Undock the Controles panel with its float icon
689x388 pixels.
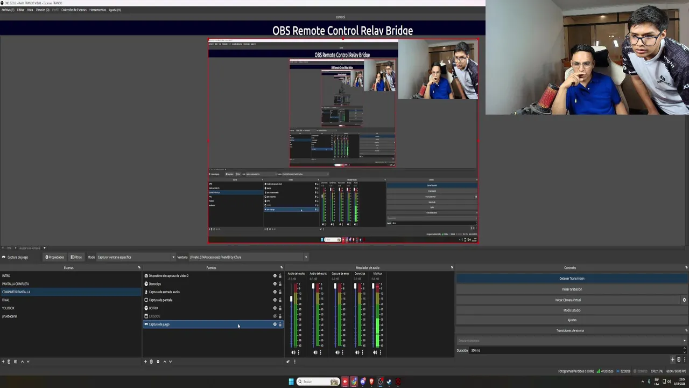tap(686, 268)
